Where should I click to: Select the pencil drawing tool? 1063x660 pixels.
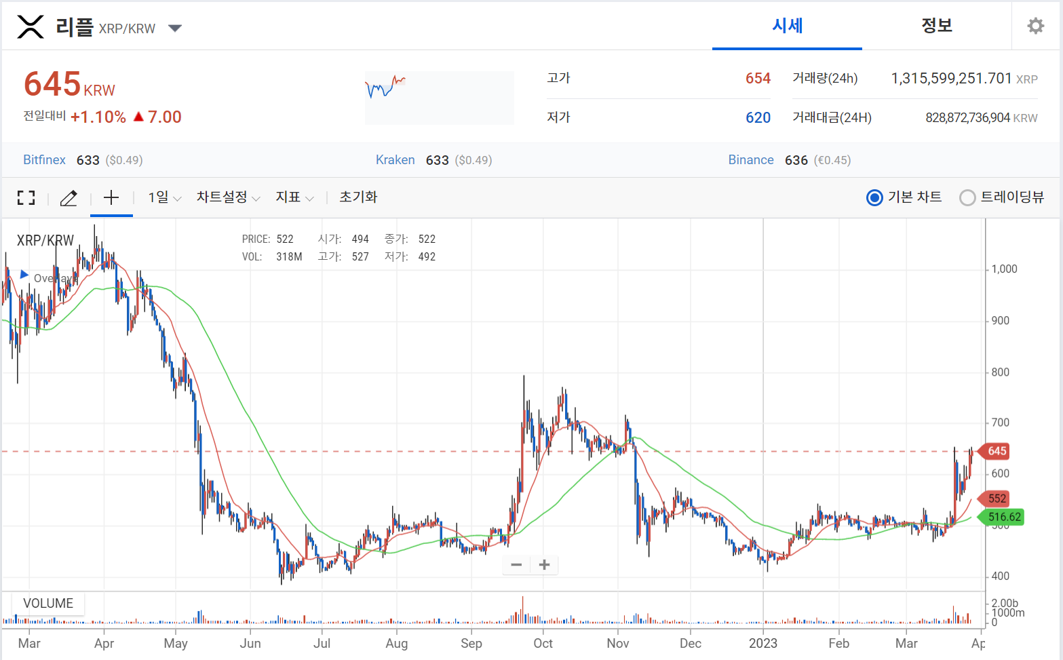tap(69, 197)
